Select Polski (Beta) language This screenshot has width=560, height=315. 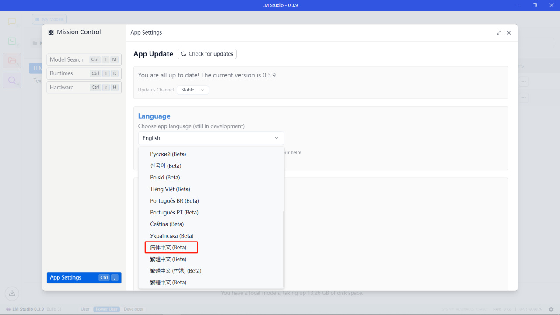(211, 178)
